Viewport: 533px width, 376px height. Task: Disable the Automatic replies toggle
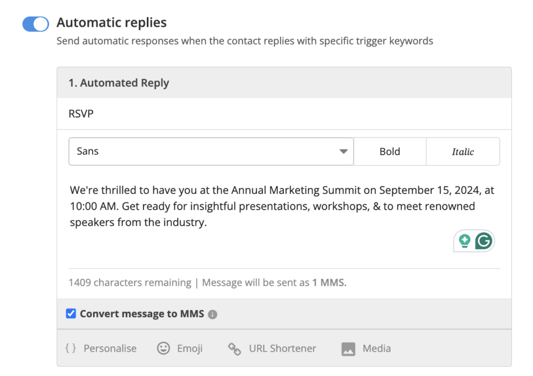35,23
